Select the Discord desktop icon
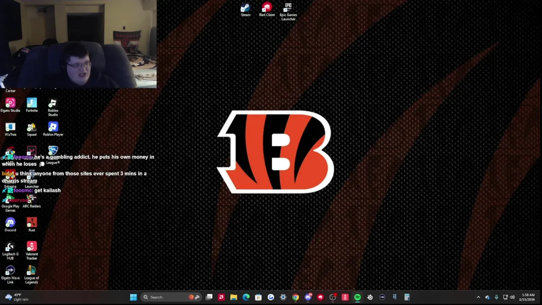The width and height of the screenshot is (542, 305). (x=10, y=225)
